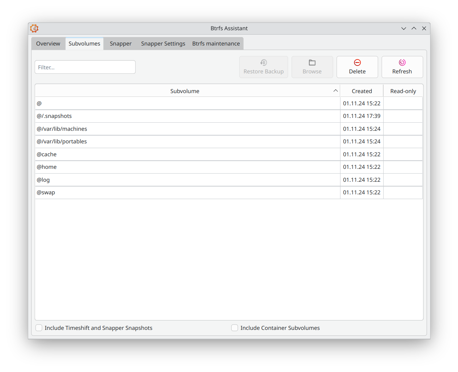Maximize the Btrfs Assistant window

[x=414, y=29]
